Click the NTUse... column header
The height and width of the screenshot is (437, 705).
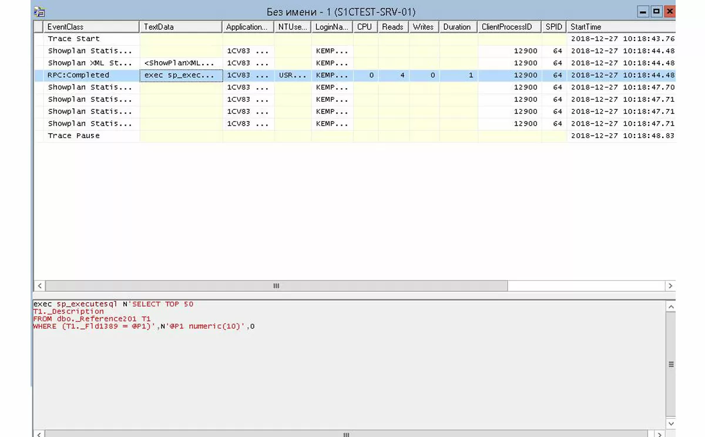click(x=293, y=26)
